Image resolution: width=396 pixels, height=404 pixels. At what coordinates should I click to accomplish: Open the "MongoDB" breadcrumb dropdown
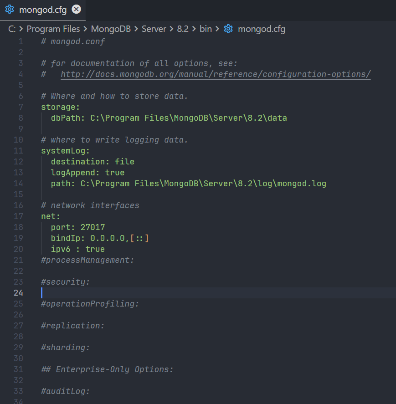[x=111, y=29]
